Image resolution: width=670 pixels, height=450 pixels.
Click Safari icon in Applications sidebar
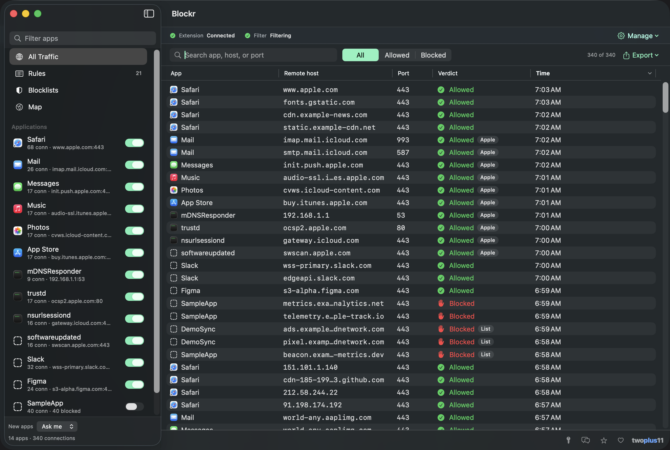[18, 143]
